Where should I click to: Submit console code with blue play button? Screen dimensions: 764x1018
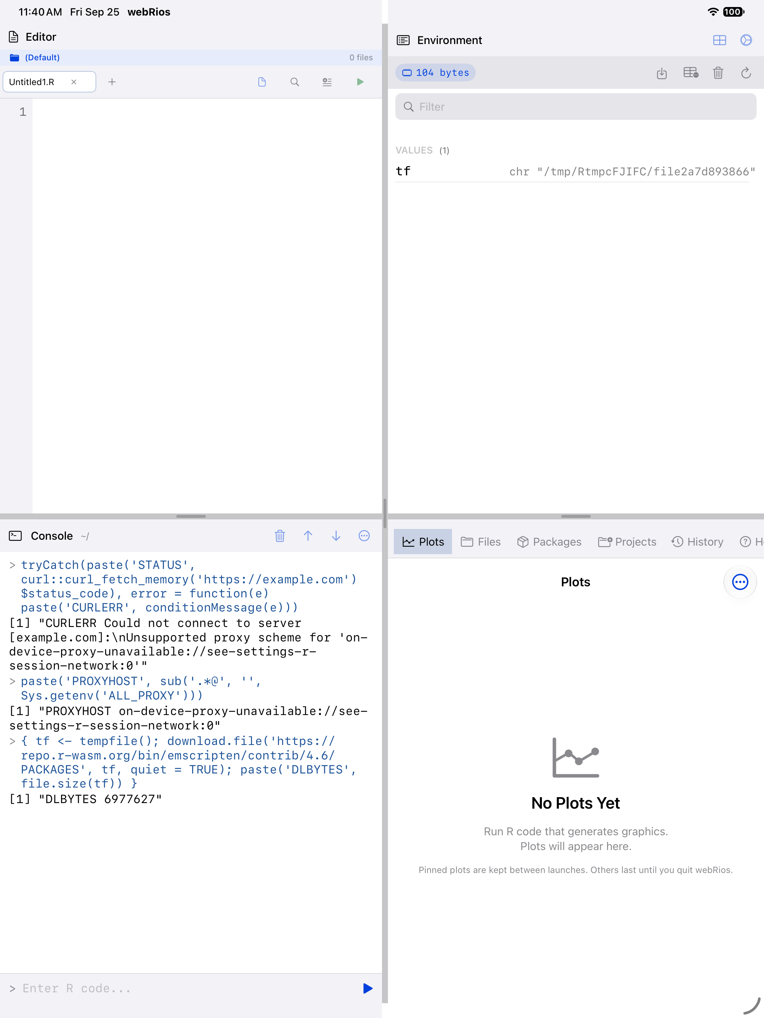[368, 988]
